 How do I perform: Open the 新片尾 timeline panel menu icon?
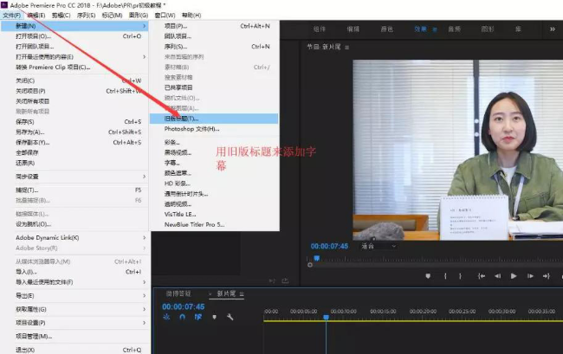pos(242,293)
